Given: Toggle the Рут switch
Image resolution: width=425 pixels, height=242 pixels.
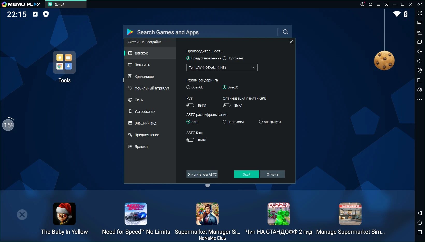Looking at the screenshot, I should pyautogui.click(x=190, y=105).
